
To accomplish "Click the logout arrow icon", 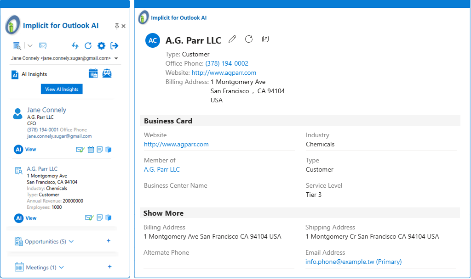I will coord(115,45).
